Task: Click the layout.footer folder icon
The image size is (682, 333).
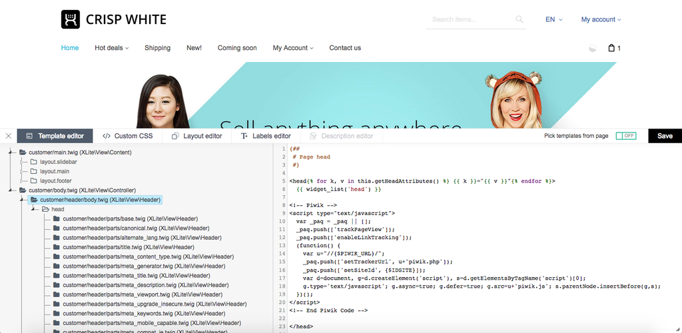Action: (x=33, y=180)
